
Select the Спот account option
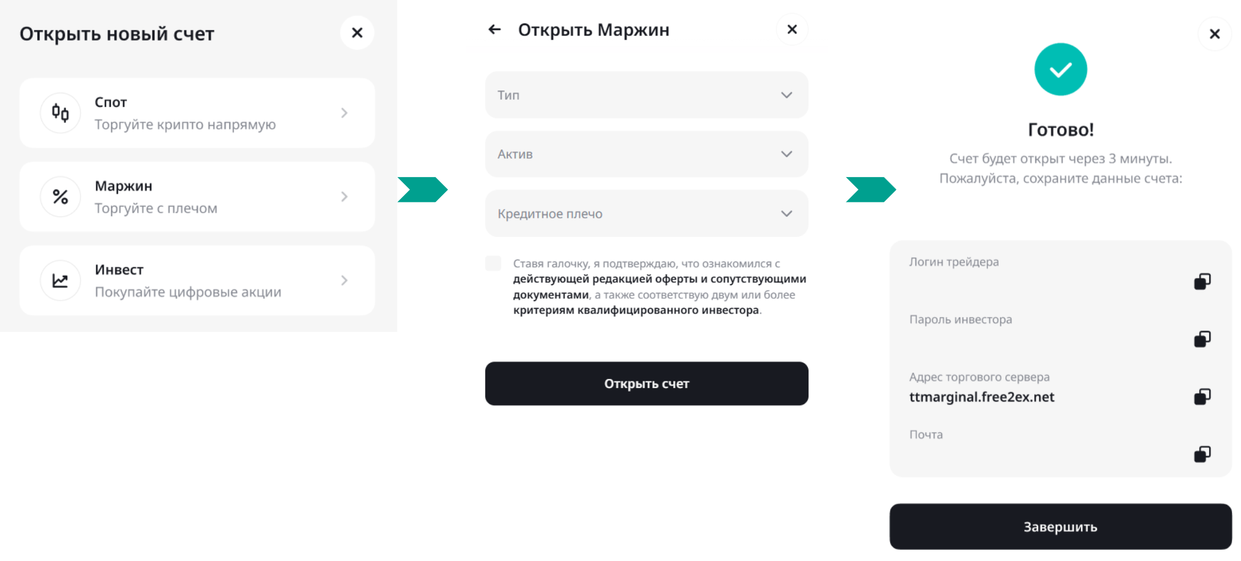tap(197, 113)
